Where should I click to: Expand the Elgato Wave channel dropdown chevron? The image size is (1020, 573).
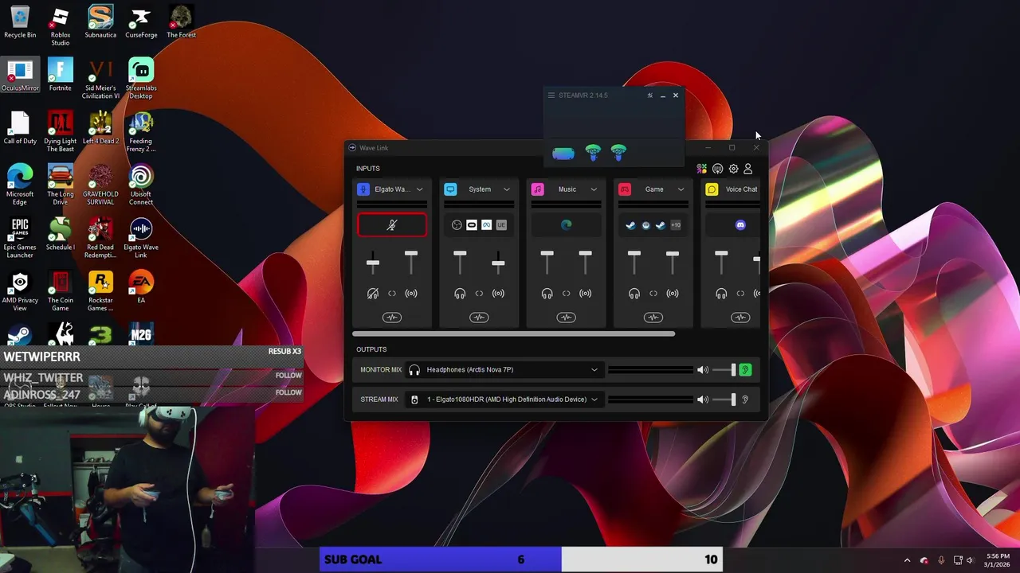point(420,189)
